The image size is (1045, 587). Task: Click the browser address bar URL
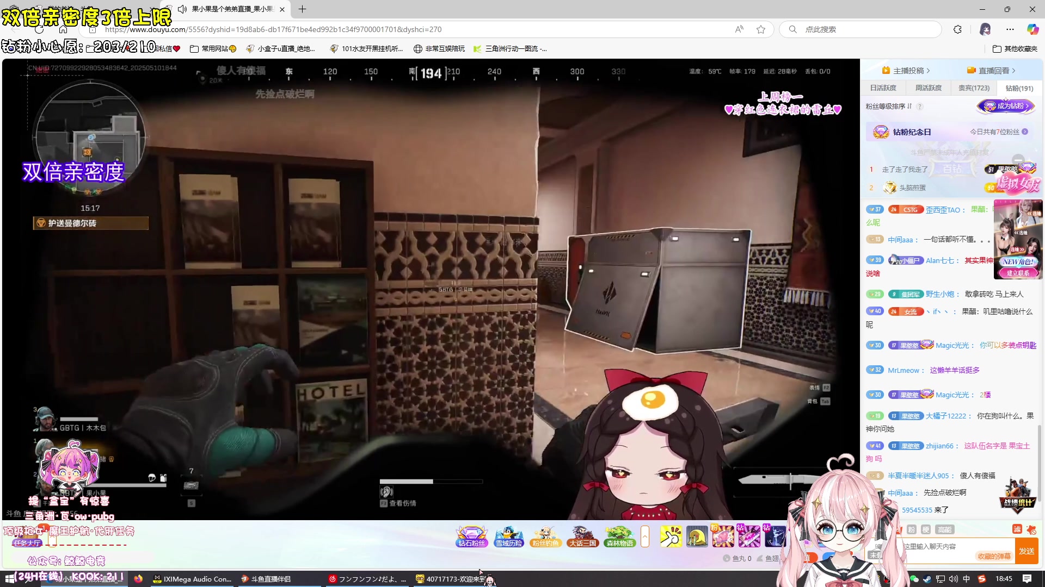[x=273, y=29]
